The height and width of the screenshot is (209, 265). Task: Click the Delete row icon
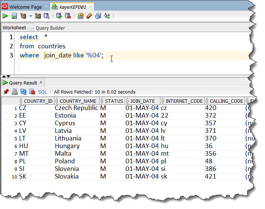click(32, 92)
